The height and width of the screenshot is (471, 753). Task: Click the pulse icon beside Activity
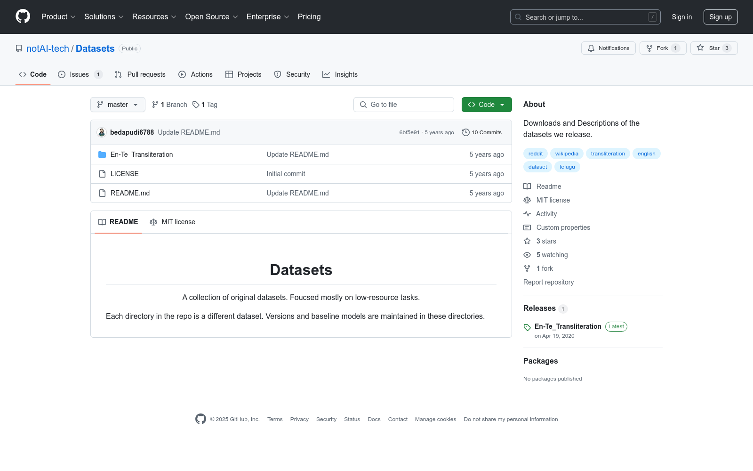pyautogui.click(x=527, y=214)
